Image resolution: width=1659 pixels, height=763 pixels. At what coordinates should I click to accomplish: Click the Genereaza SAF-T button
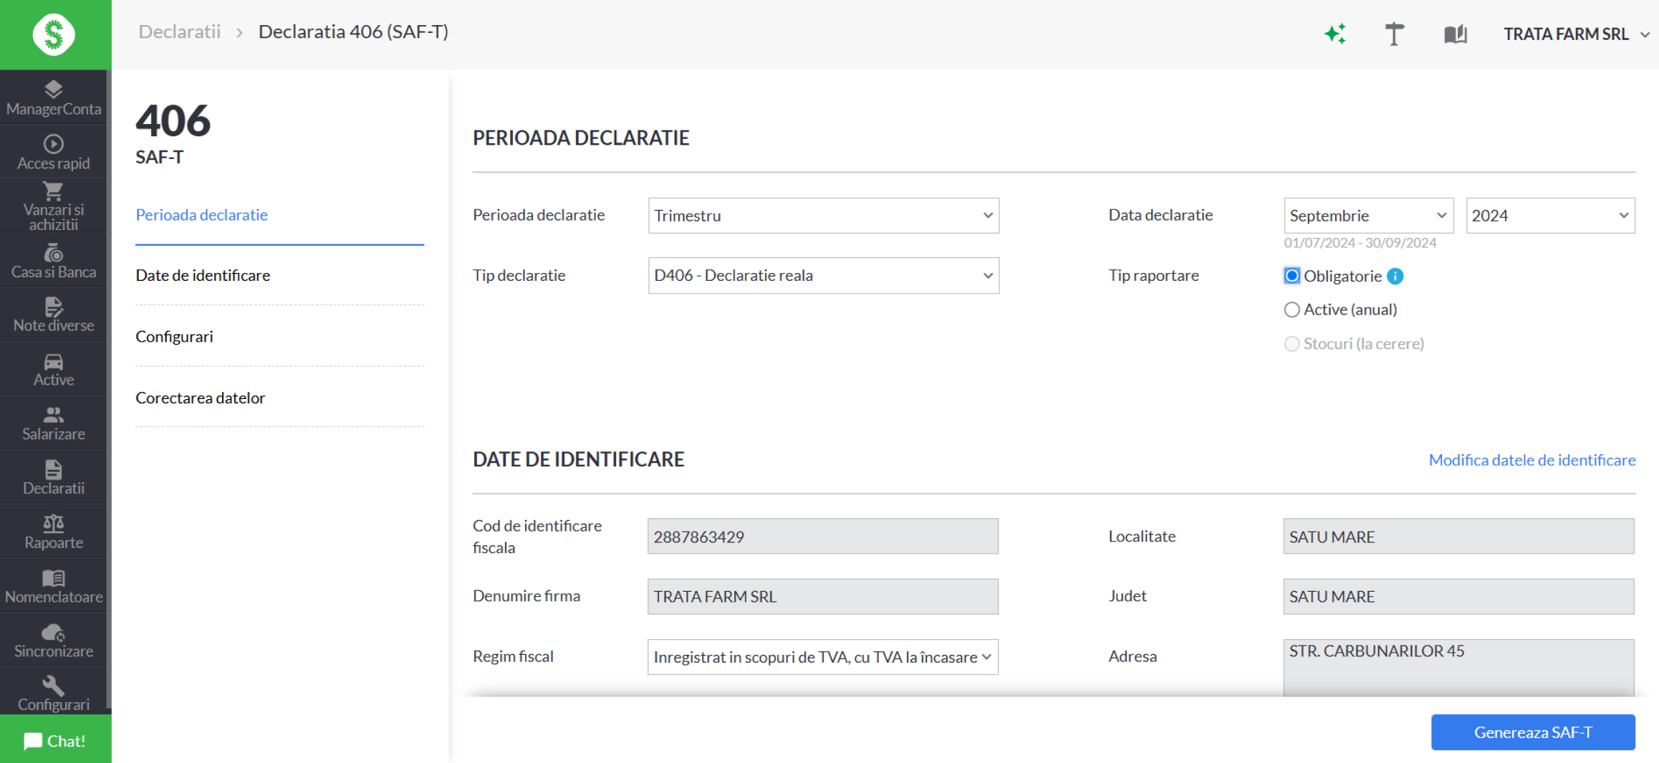click(1533, 732)
